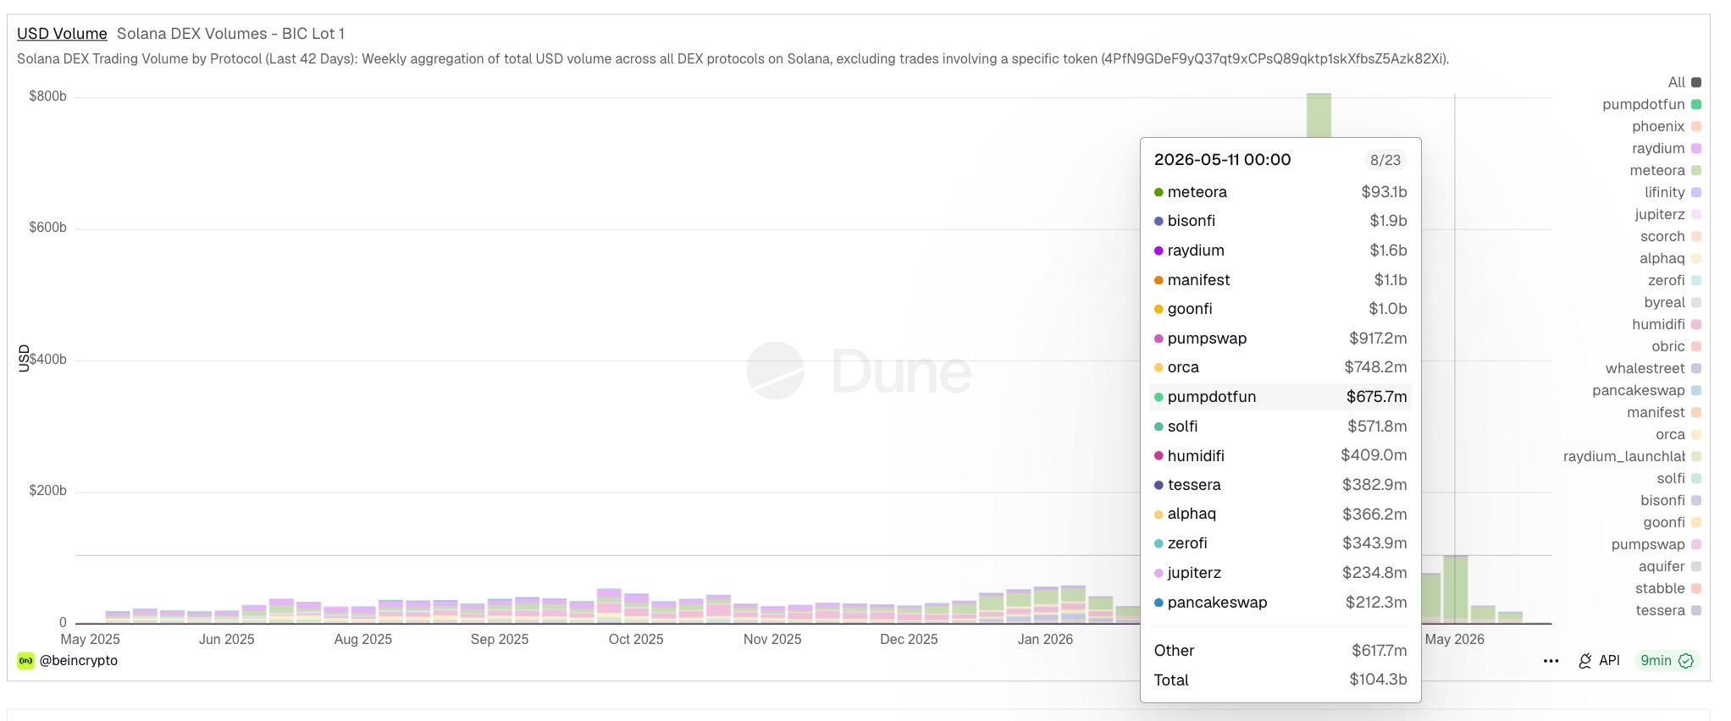The image size is (1731, 721).
Task: Click the raydium $1.6b tooltip row
Action: (1280, 250)
